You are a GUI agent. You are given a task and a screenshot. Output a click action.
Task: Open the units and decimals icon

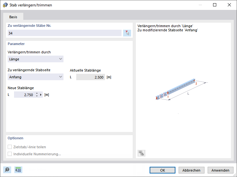[19, 170]
